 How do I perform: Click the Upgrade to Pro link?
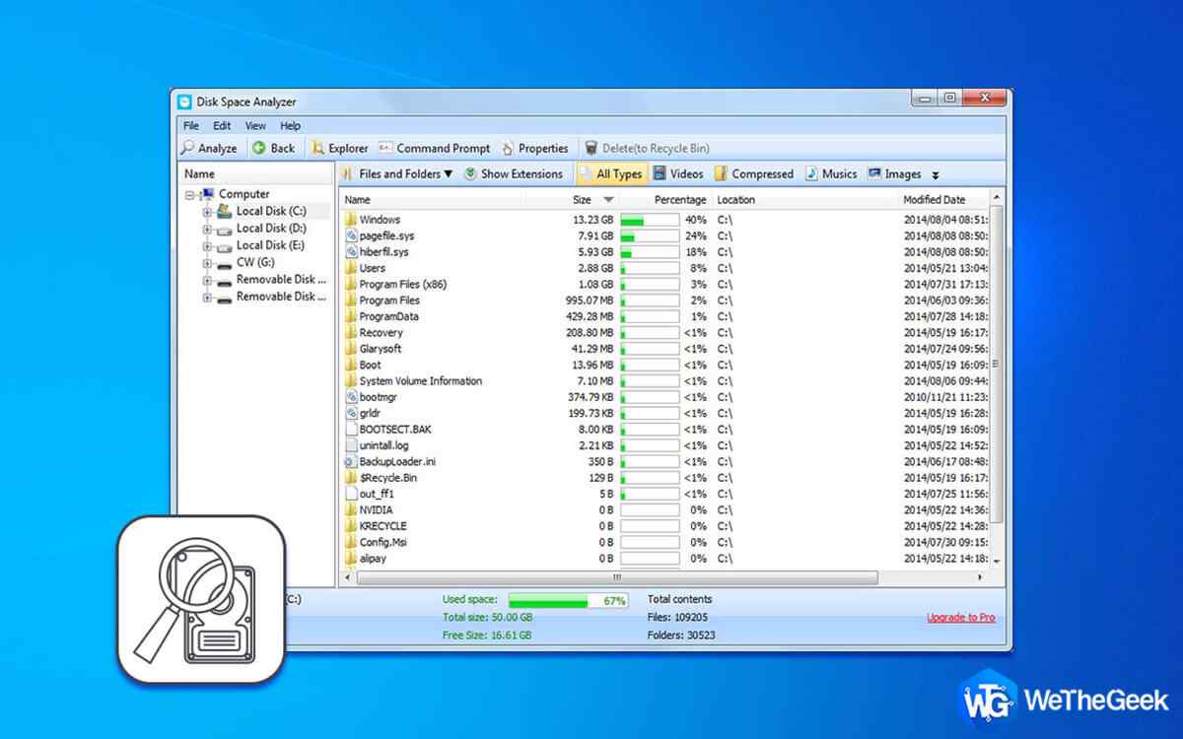(x=960, y=618)
